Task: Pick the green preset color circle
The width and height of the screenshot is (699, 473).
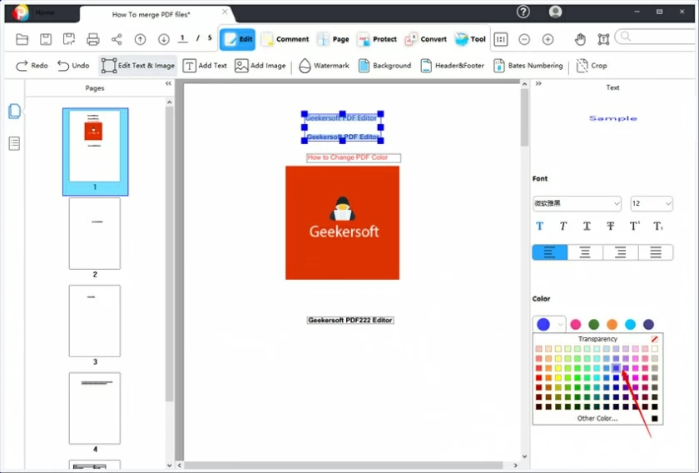Action: tap(594, 325)
